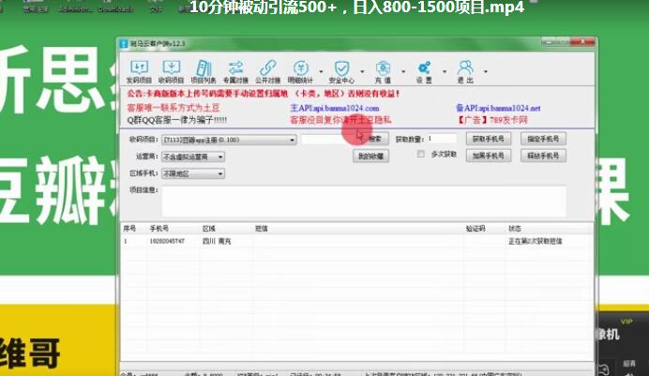This screenshot has width=649, height=376.
Task: Open the 设置 gear icon
Action: [424, 70]
